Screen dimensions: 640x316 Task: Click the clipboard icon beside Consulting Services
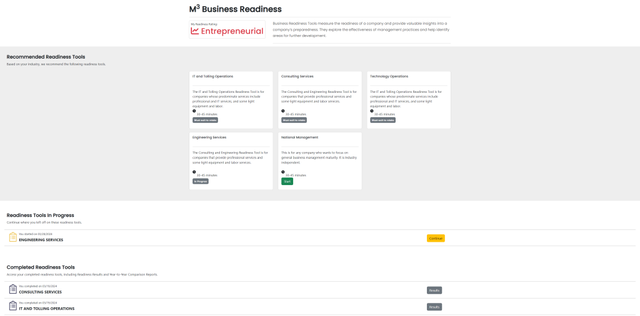(12, 289)
